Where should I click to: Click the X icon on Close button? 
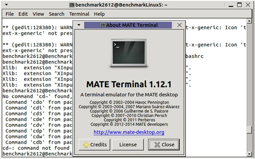pos(157,145)
